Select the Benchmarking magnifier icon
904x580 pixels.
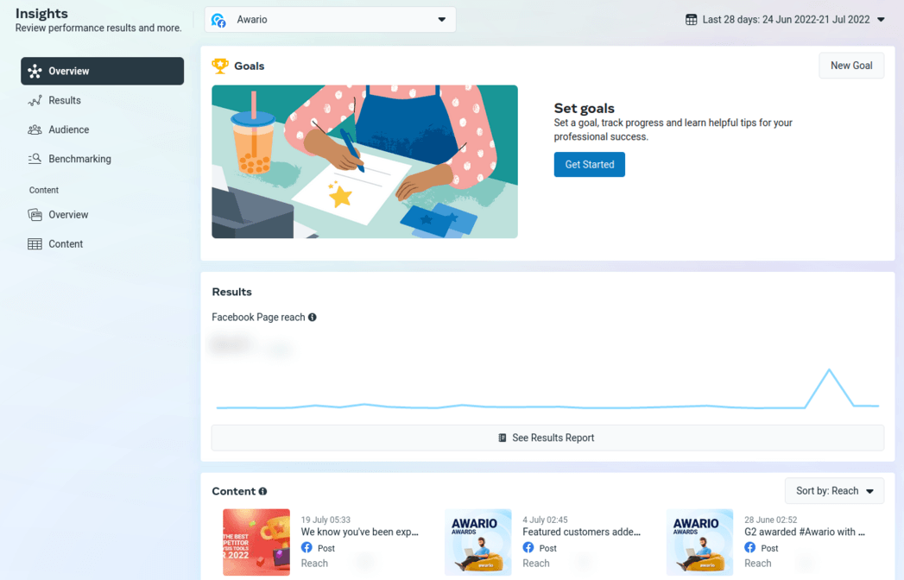point(33,159)
